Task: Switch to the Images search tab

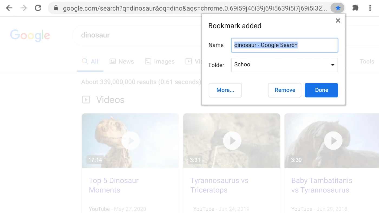Action: click(160, 62)
